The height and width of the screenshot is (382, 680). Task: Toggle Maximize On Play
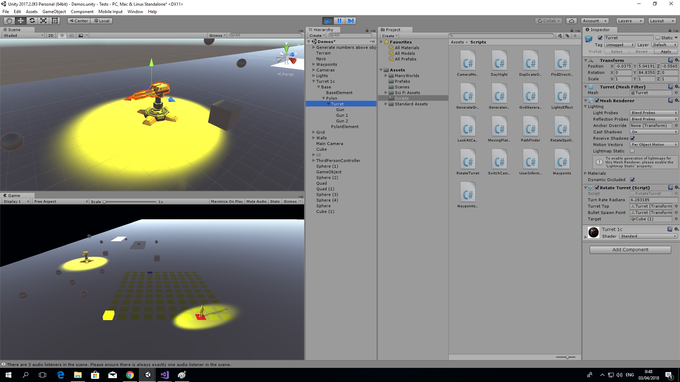pyautogui.click(x=227, y=201)
